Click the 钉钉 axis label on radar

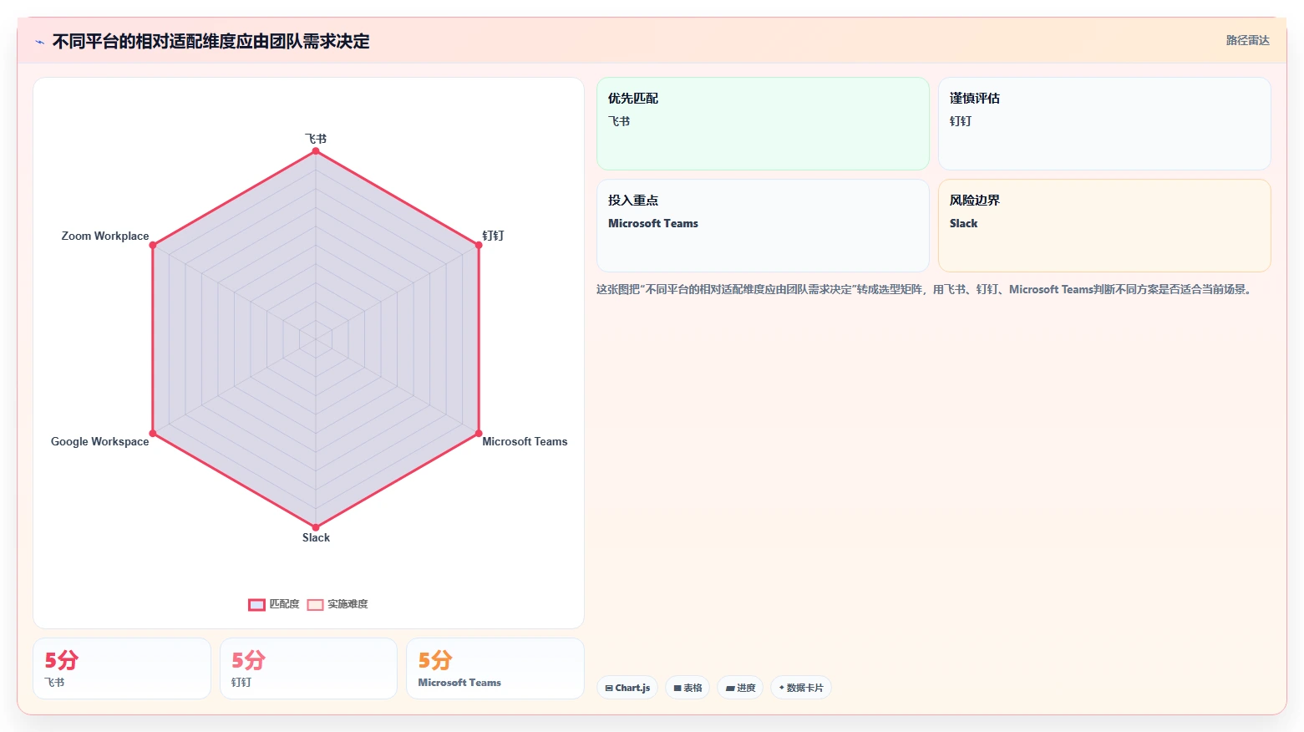pyautogui.click(x=493, y=236)
